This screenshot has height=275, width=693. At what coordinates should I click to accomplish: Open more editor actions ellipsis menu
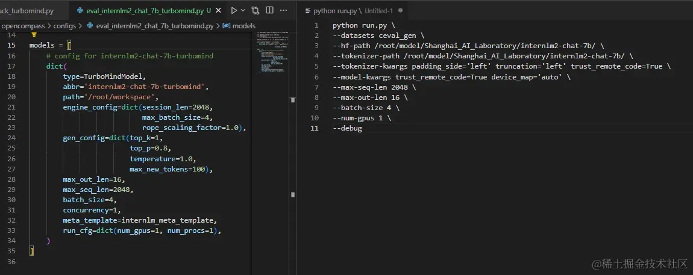pyautogui.click(x=284, y=10)
